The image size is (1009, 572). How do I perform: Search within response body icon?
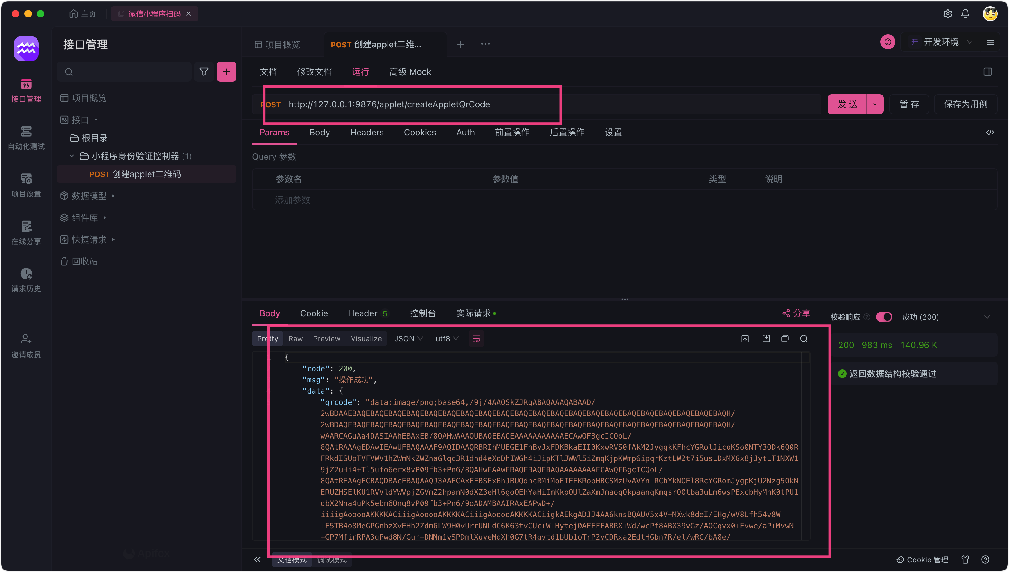coord(804,339)
